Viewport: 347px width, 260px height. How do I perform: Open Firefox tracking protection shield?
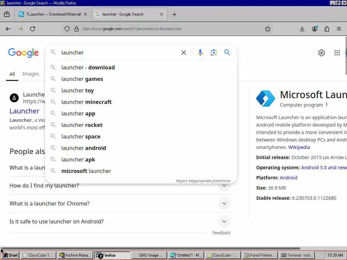[x=67, y=29]
